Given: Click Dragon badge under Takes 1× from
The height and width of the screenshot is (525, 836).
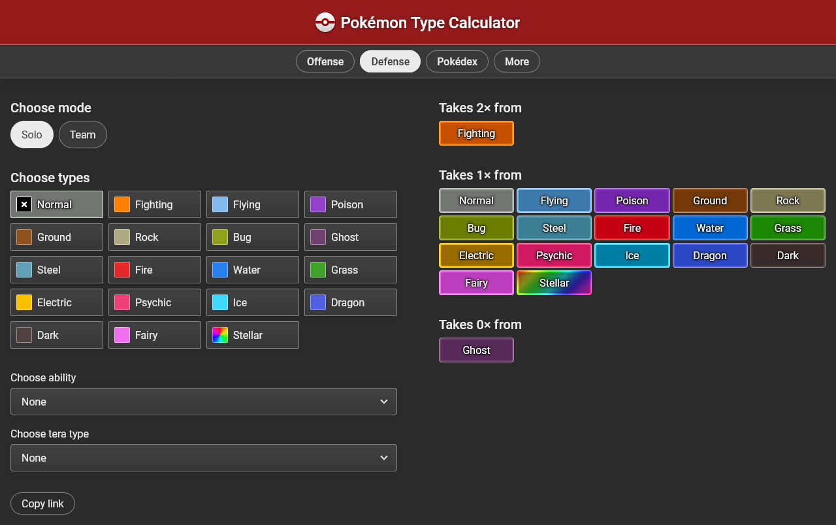Looking at the screenshot, I should (x=710, y=255).
